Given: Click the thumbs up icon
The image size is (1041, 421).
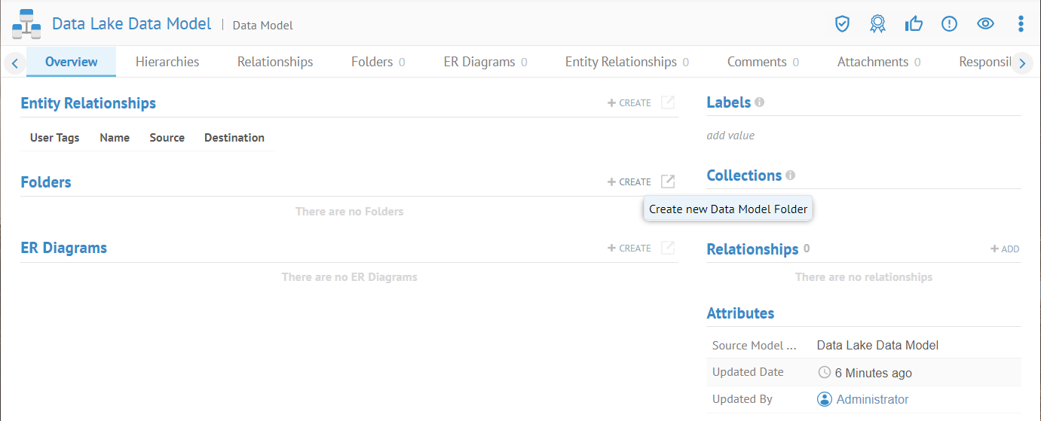Looking at the screenshot, I should click(x=914, y=24).
